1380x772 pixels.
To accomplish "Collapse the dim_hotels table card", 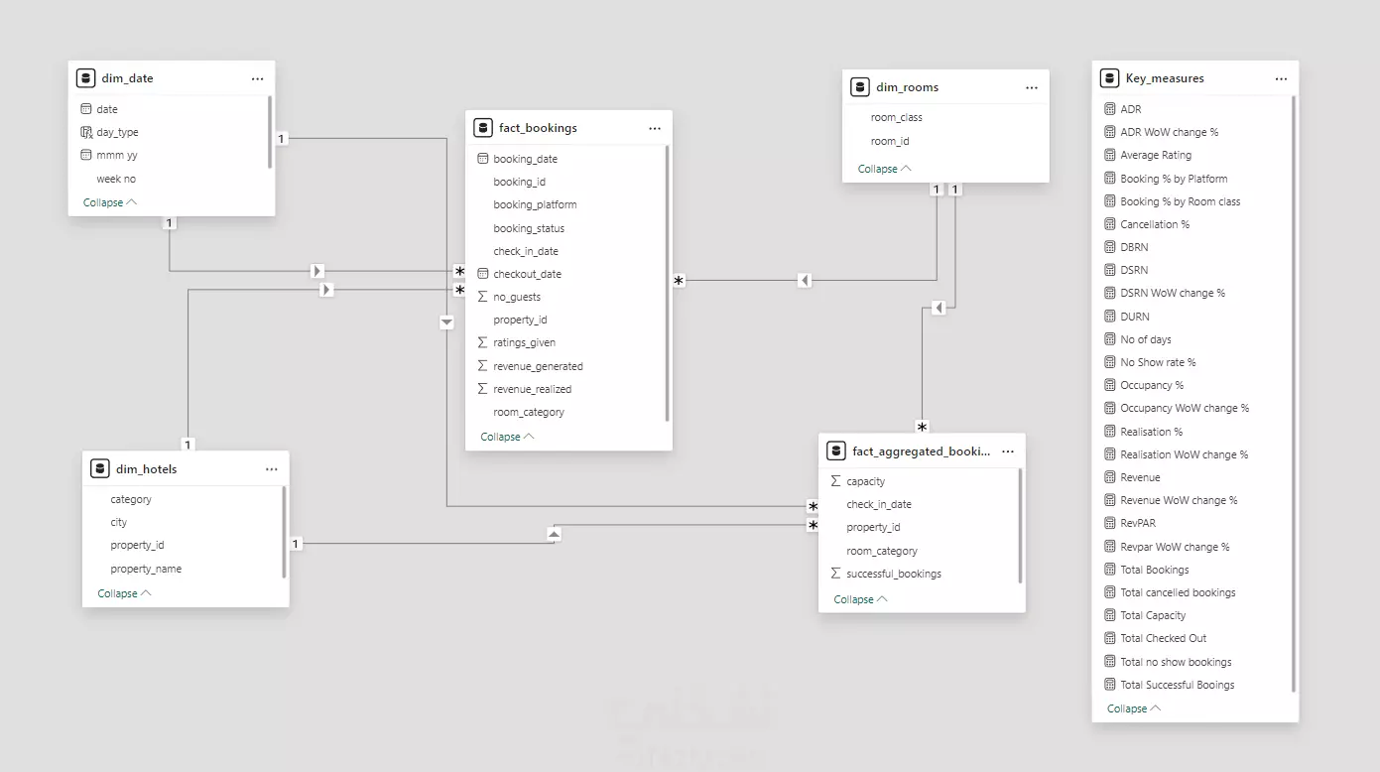I will (124, 593).
